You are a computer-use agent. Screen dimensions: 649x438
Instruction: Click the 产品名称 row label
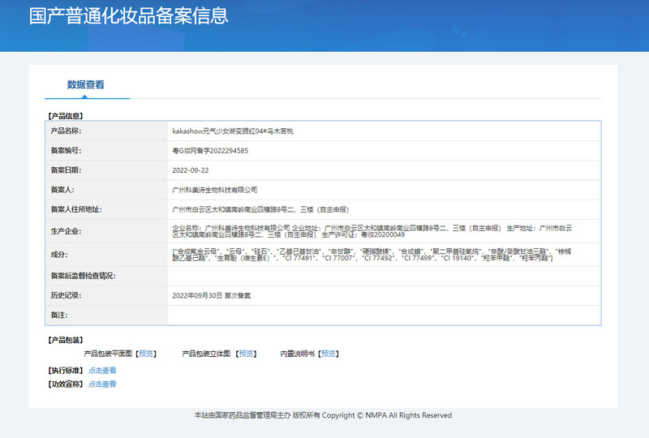(x=66, y=131)
